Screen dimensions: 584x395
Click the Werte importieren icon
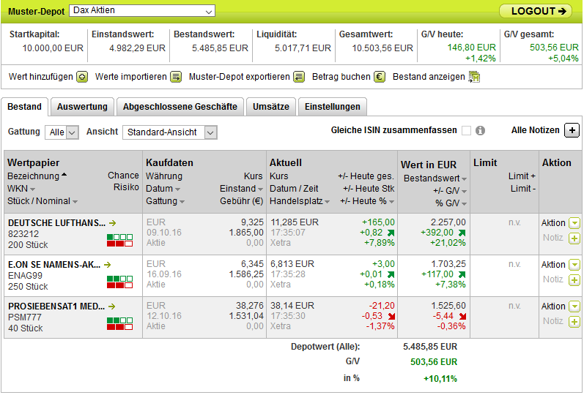(x=176, y=77)
